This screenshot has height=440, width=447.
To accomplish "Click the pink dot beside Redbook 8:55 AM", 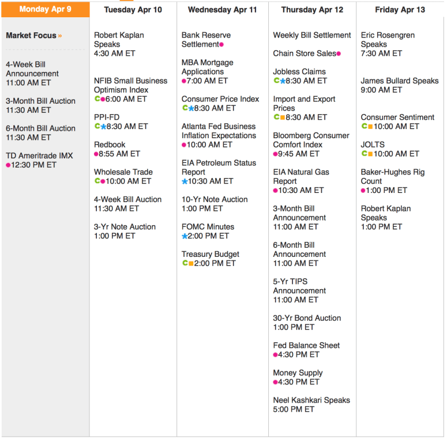I will 96,154.
